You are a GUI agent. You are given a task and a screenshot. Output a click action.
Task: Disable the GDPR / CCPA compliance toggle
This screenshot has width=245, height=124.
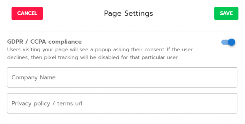[x=228, y=42]
